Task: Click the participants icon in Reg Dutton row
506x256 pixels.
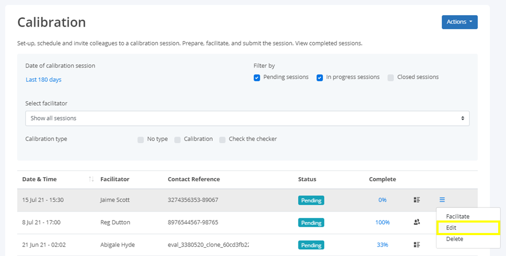Action: coord(417,222)
